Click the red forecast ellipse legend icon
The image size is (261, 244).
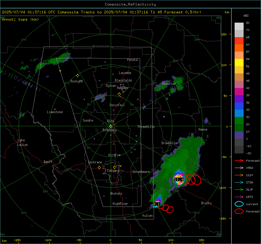(x=239, y=211)
